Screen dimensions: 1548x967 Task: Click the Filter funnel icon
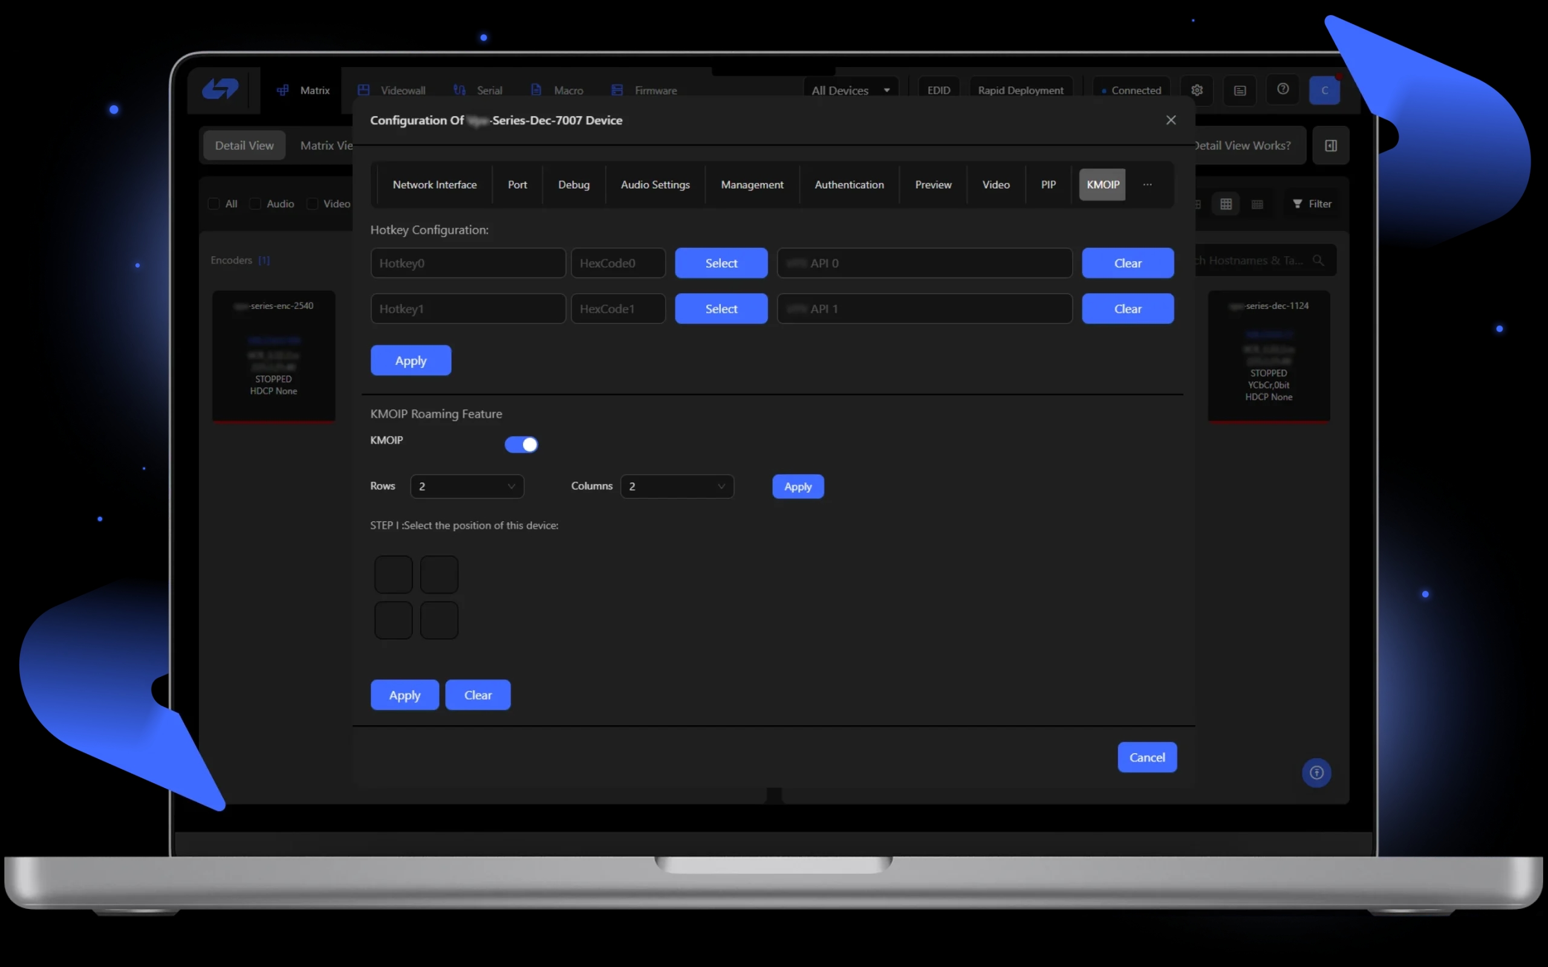click(1297, 204)
